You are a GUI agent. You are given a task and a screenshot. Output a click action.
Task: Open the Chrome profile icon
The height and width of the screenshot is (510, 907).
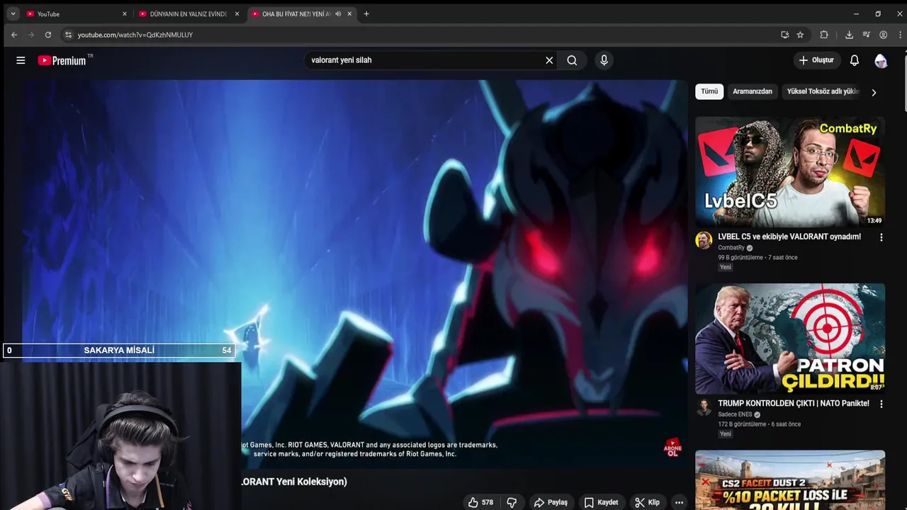pos(883,35)
